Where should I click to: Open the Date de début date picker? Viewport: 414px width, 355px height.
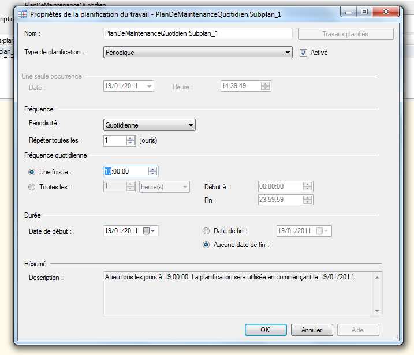tap(154, 231)
